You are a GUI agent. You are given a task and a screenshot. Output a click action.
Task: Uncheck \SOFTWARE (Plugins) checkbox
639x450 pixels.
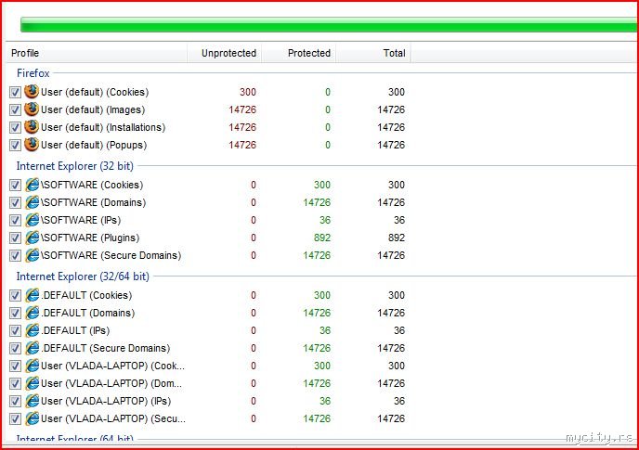15,238
